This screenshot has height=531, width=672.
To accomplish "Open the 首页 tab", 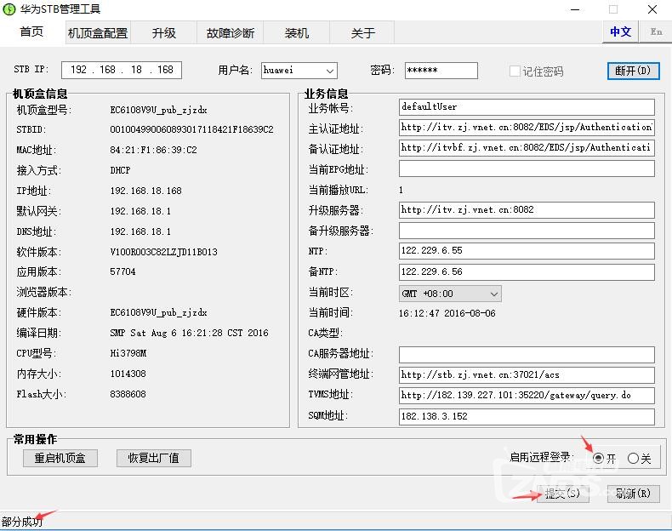I will (31, 32).
